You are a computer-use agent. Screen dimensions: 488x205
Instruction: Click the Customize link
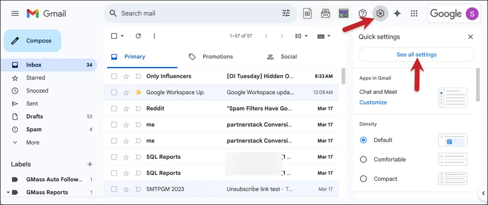click(x=373, y=102)
